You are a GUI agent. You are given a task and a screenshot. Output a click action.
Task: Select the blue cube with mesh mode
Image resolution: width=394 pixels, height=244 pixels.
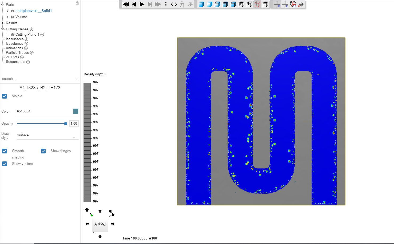pos(225,4)
